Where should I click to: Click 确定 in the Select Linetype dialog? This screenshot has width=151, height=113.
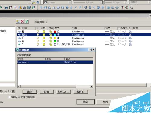point(30,92)
